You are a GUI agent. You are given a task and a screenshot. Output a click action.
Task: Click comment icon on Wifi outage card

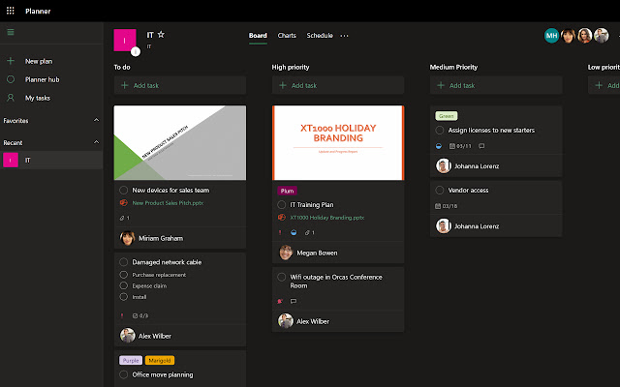pyautogui.click(x=294, y=301)
